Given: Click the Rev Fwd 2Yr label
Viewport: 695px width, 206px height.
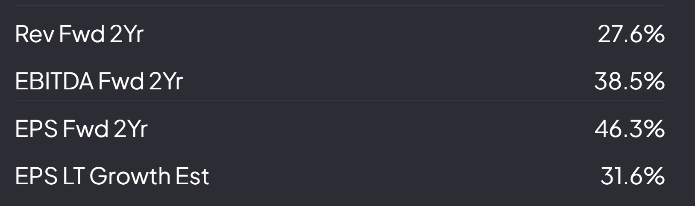Looking at the screenshot, I should [79, 34].
